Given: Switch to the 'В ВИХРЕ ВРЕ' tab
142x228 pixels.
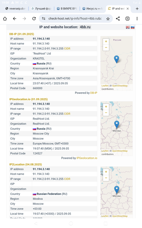Looking at the screenshot, I should click(x=67, y=9).
